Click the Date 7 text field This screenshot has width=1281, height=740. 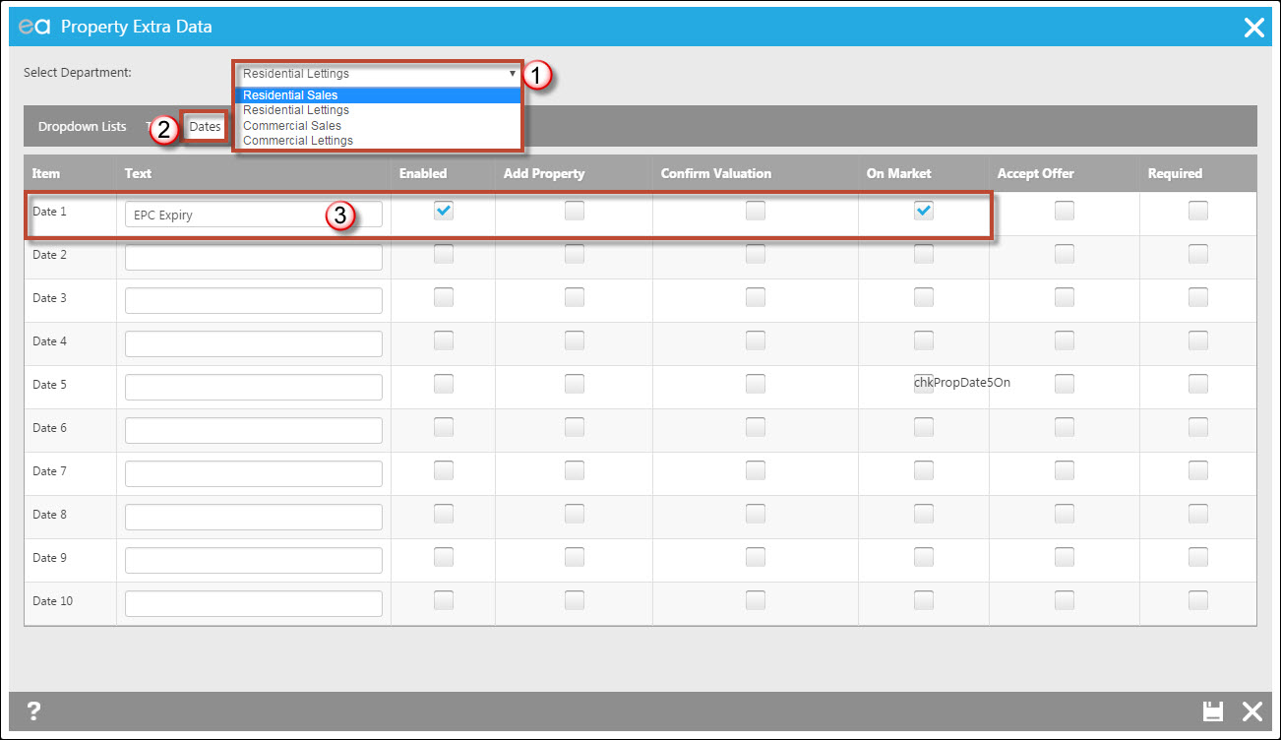[253, 474]
